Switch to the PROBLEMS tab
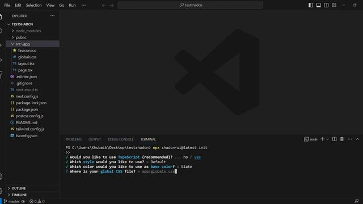Viewport: 363px width, 204px height. [x=73, y=139]
